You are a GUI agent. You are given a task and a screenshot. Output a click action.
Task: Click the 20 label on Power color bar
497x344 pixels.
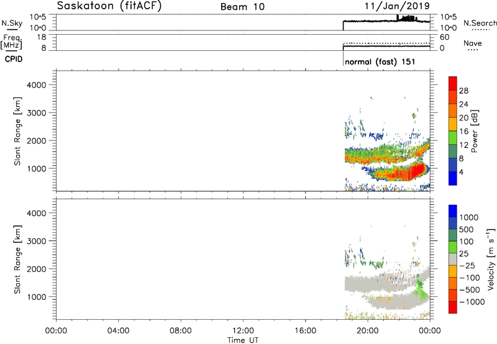pos(463,118)
